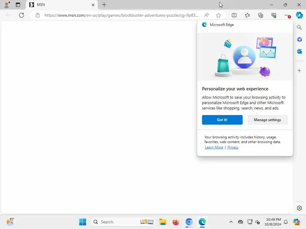Open clock showing 10:49 PM

(x=273, y=222)
